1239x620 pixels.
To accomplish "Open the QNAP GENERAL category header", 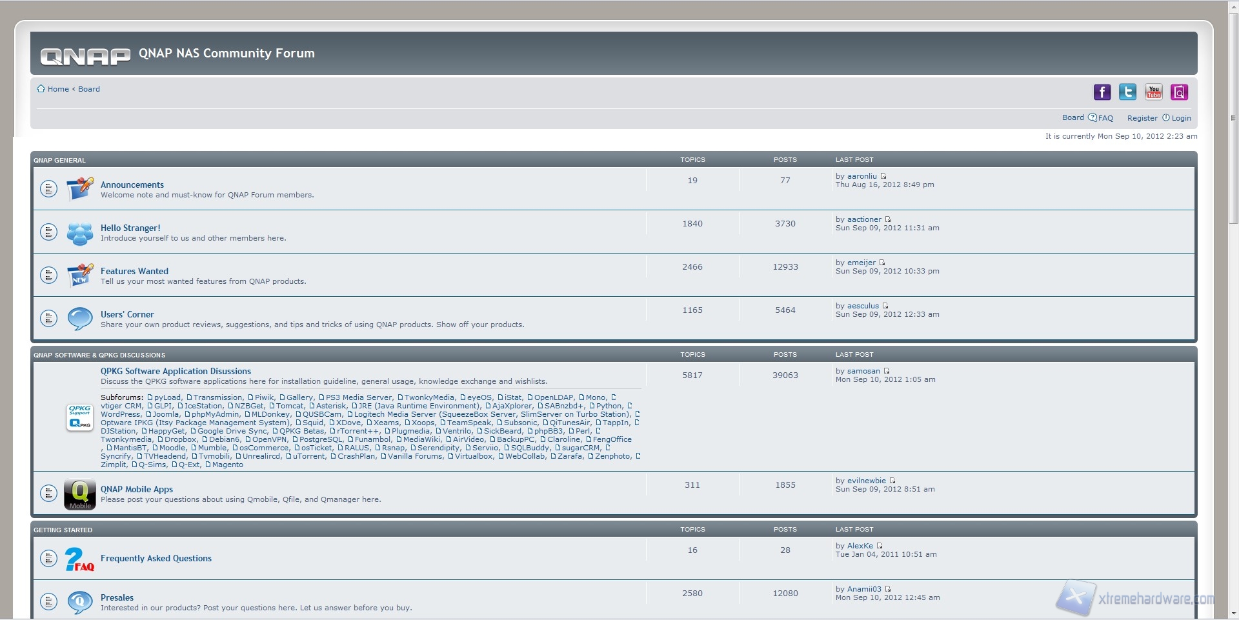I will [59, 160].
